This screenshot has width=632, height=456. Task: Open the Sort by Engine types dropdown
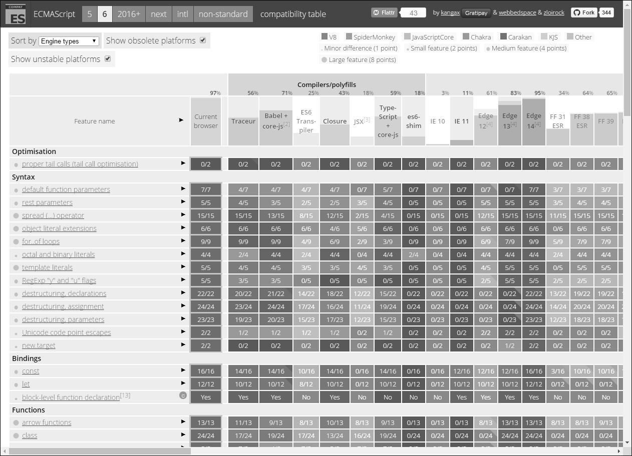(69, 41)
